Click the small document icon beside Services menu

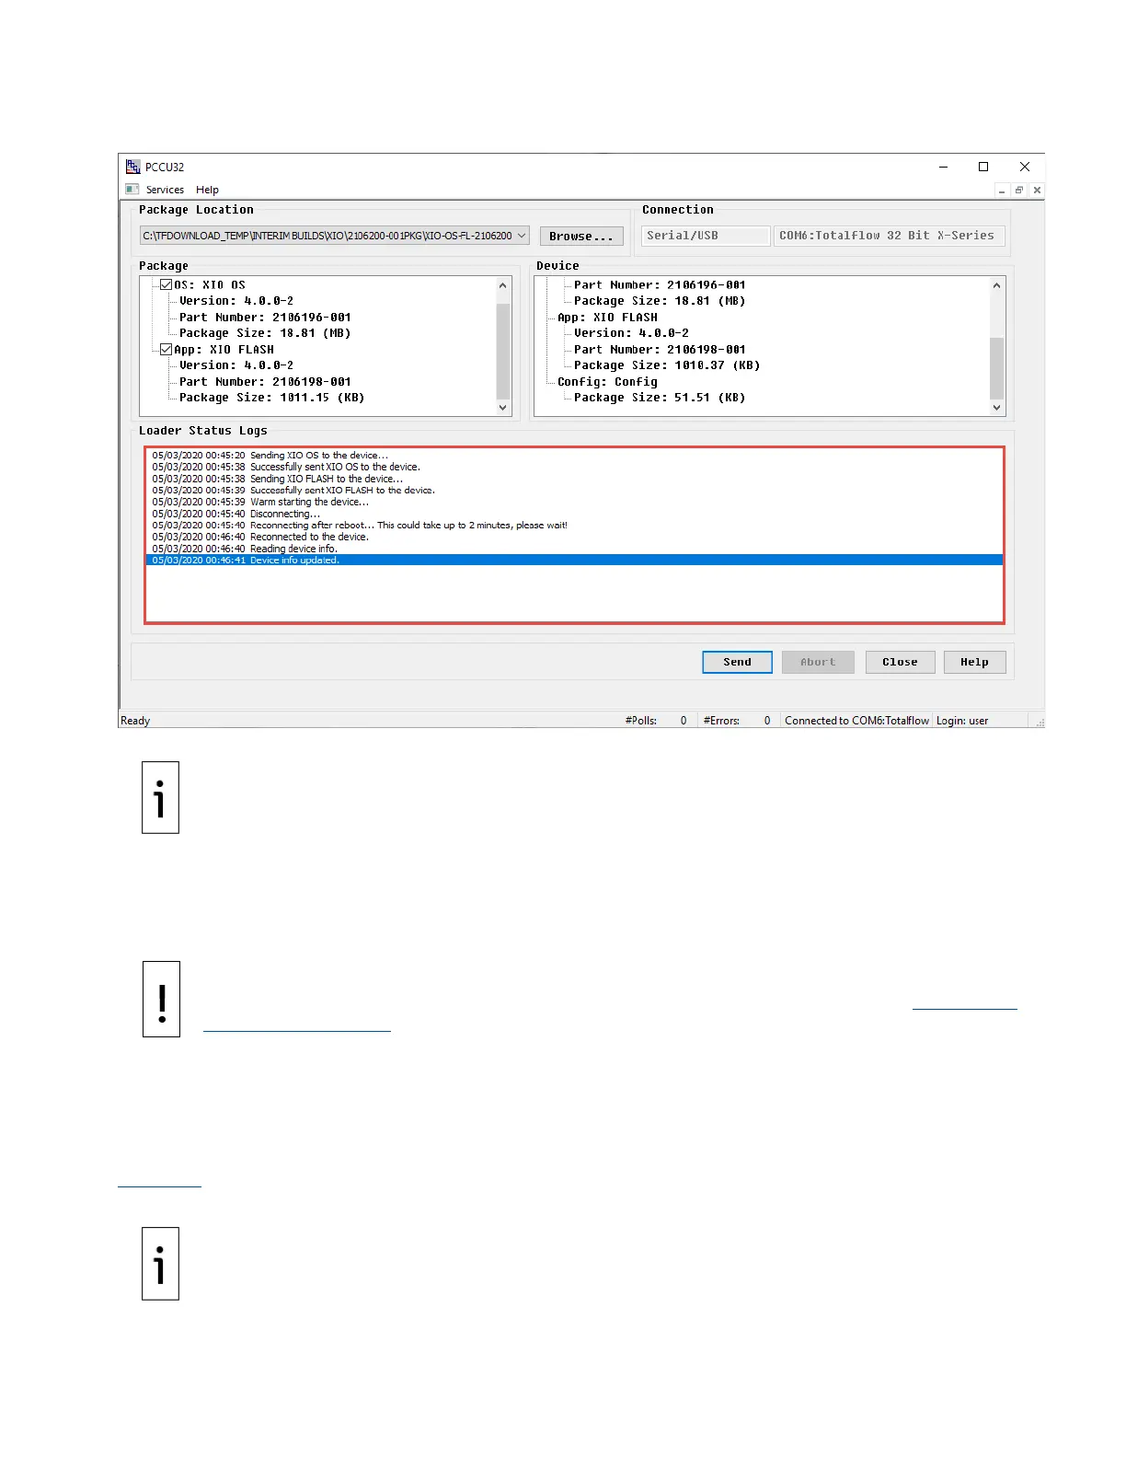click(x=132, y=190)
